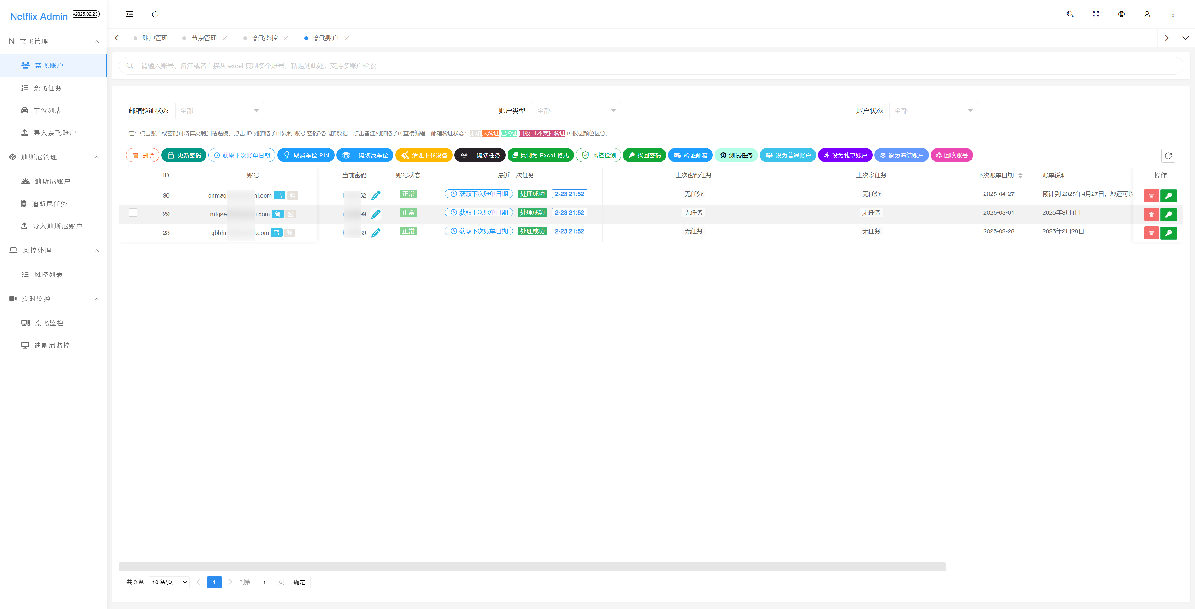Screen dimensions: 1195x609
Task: Open 邮箱验证状态 dropdown
Action: click(219, 110)
